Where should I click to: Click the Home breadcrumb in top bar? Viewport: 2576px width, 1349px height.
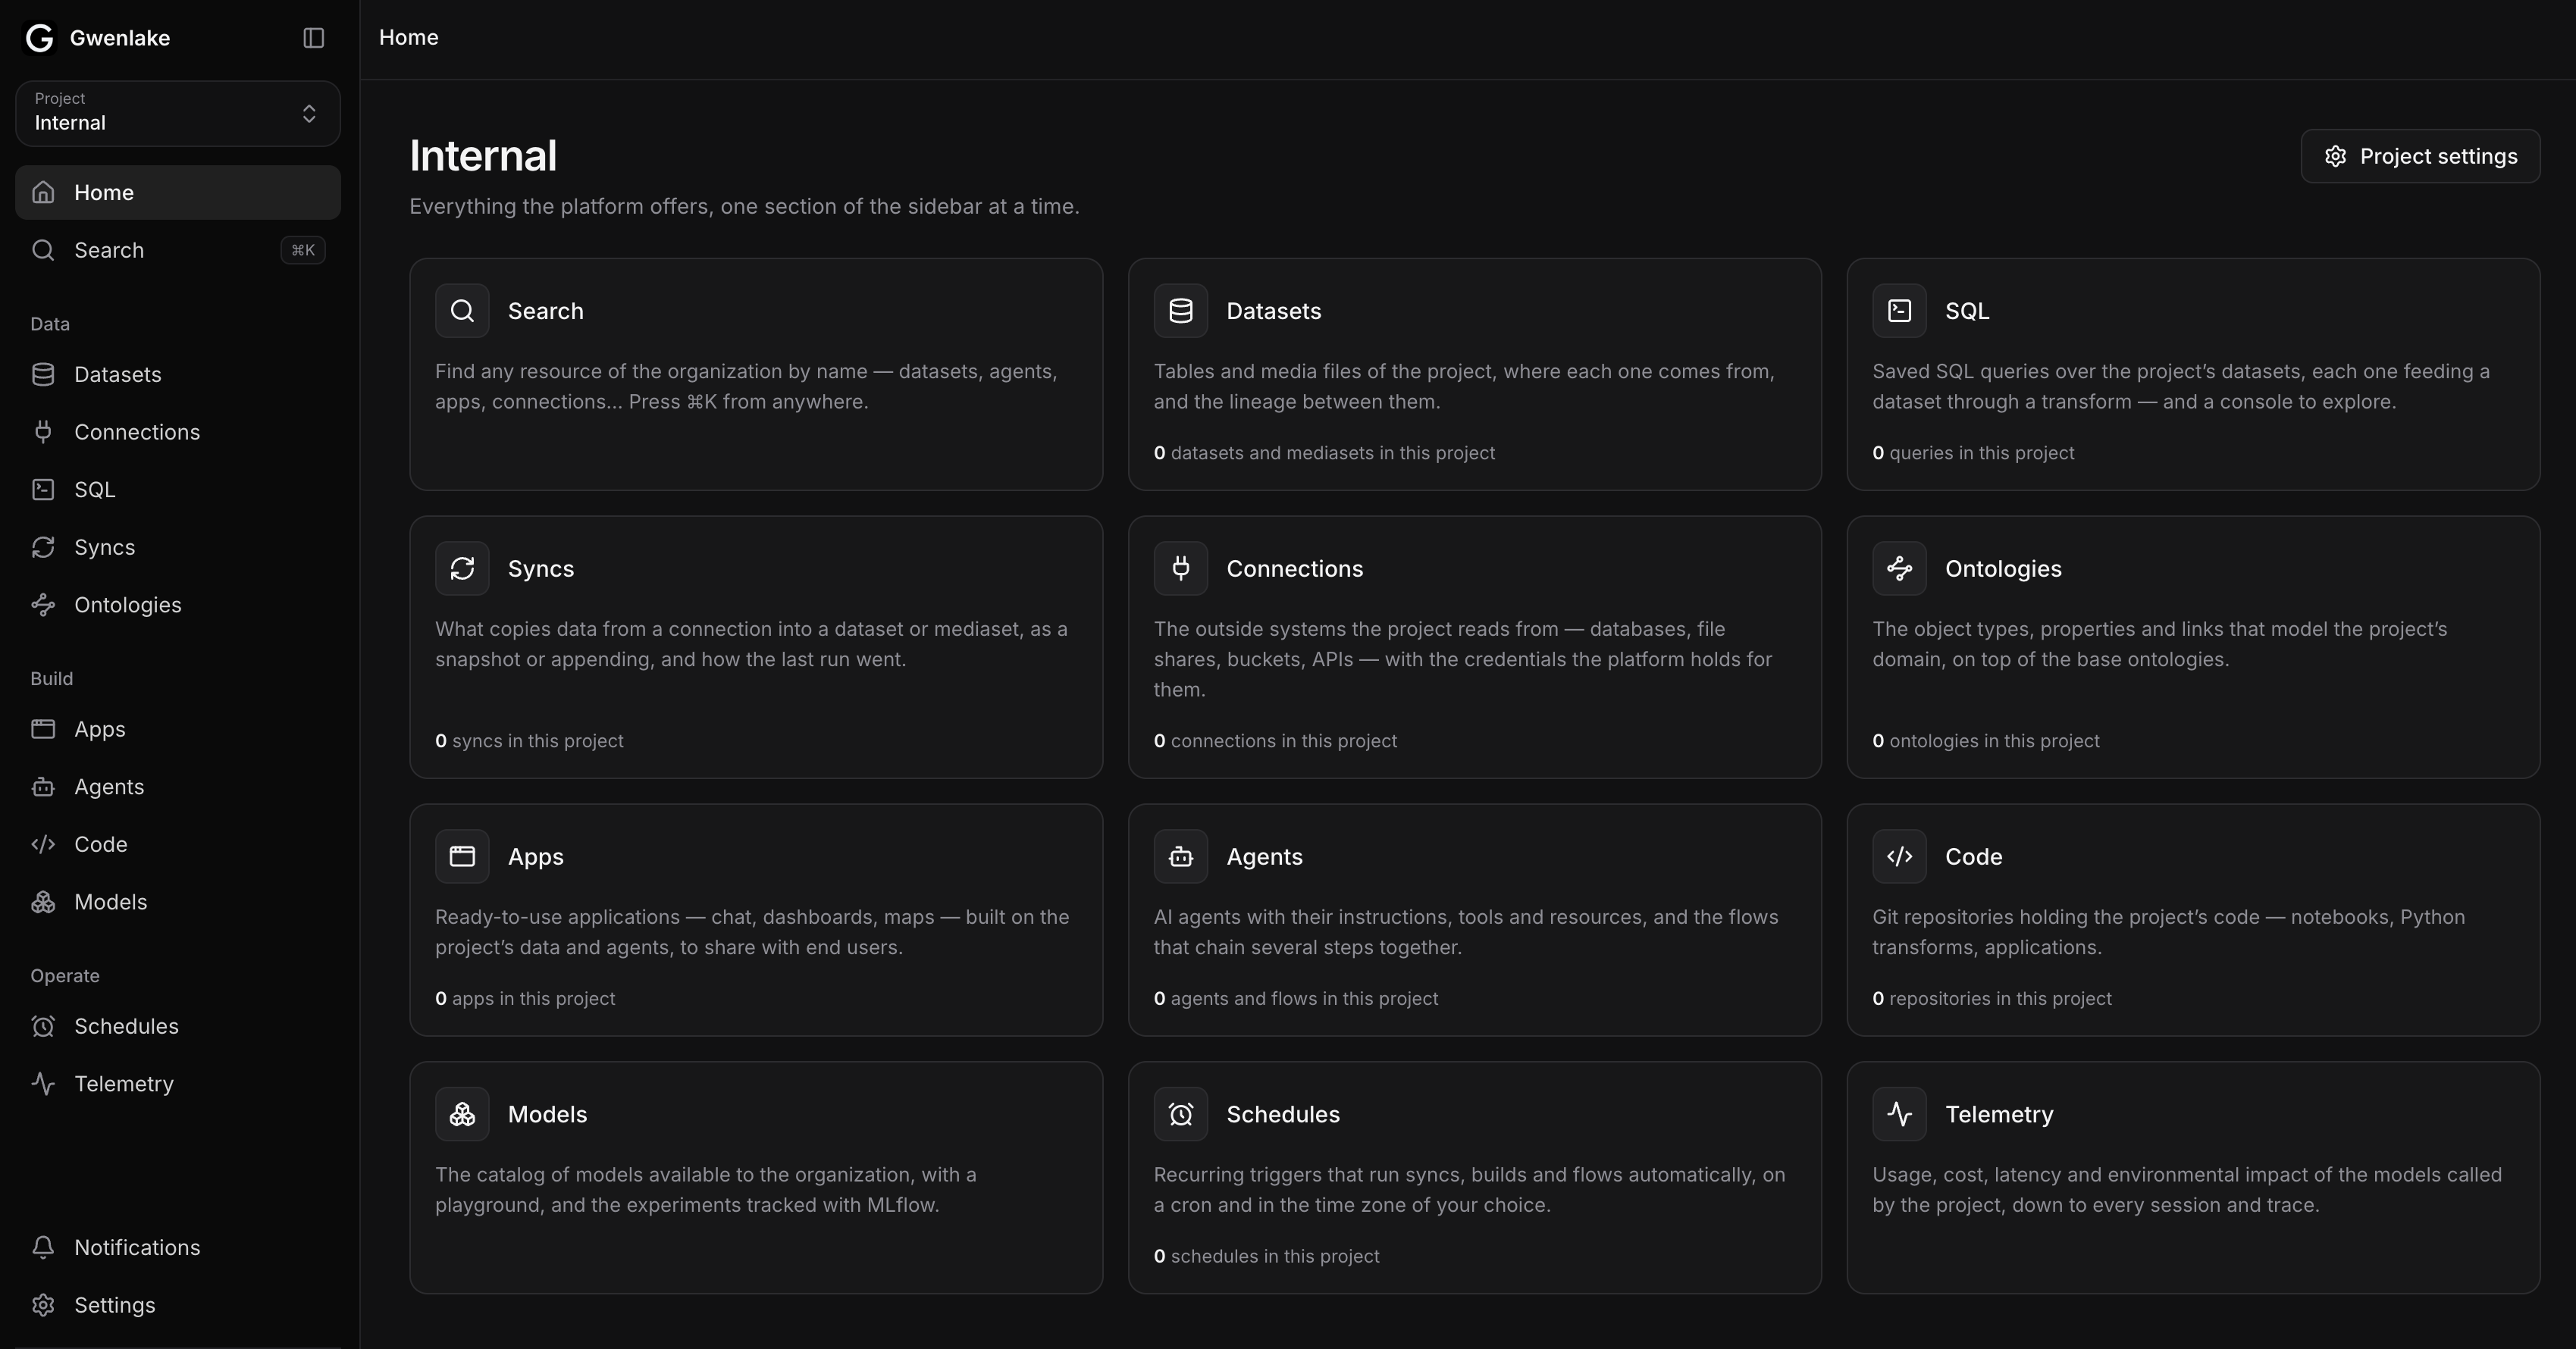click(409, 37)
